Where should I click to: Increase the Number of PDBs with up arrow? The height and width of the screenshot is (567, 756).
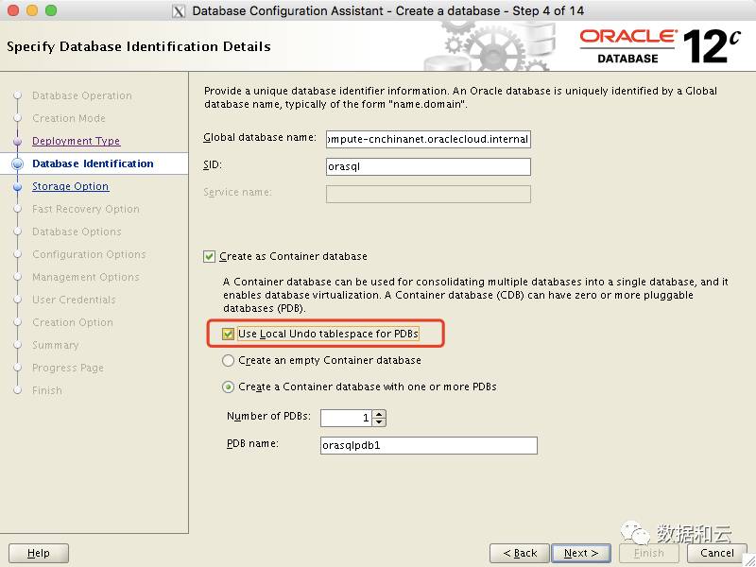click(x=380, y=414)
